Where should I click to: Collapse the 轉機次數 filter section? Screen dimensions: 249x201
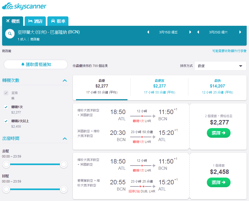65,80
